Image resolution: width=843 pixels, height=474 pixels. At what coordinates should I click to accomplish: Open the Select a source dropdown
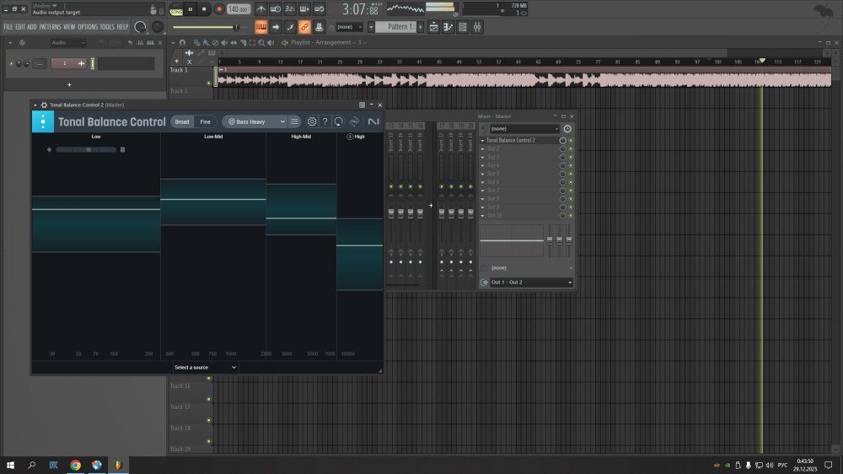pos(205,368)
